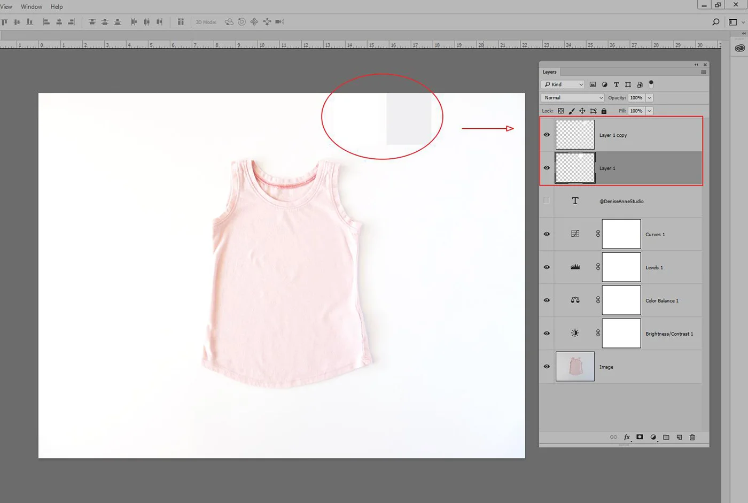
Task: Align top edges in options bar
Action: 4,22
